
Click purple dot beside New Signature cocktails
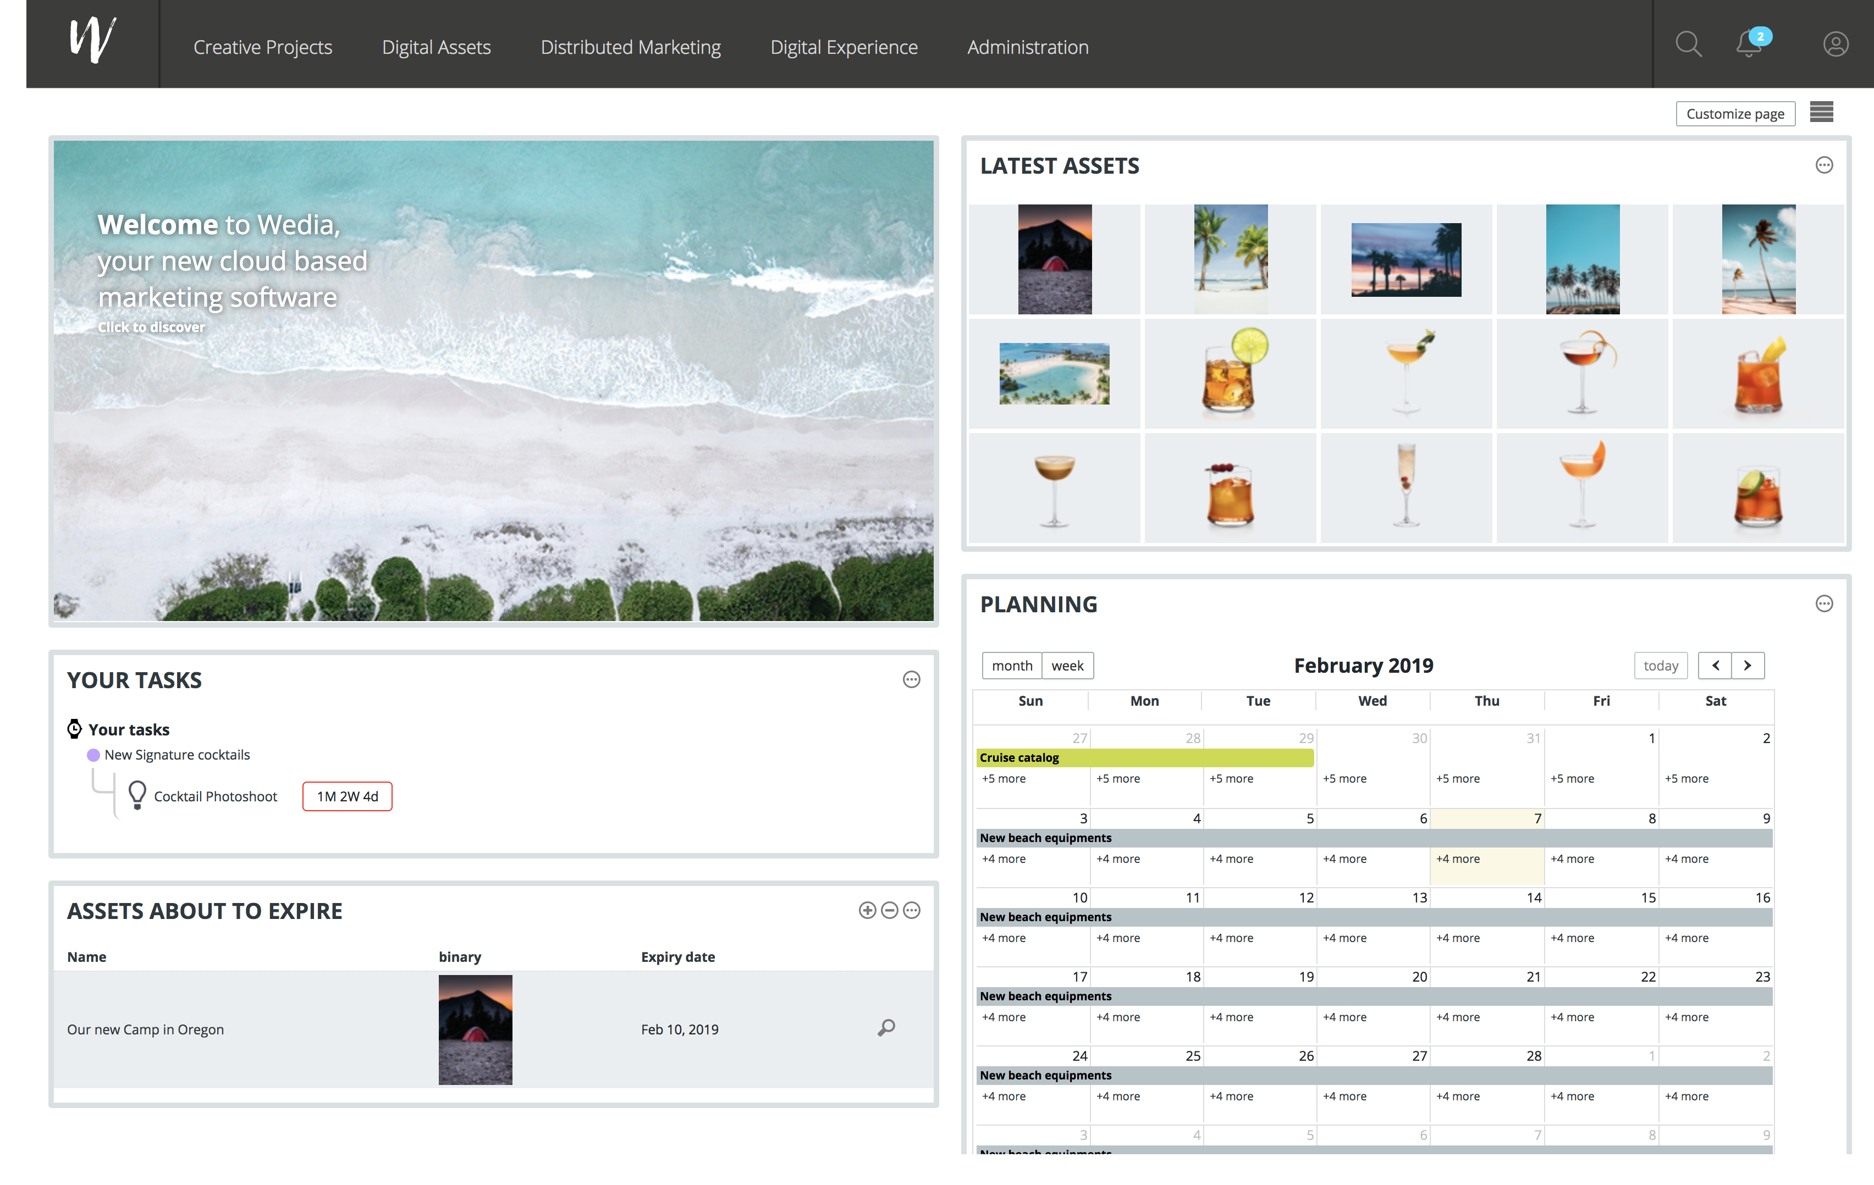pyautogui.click(x=93, y=755)
